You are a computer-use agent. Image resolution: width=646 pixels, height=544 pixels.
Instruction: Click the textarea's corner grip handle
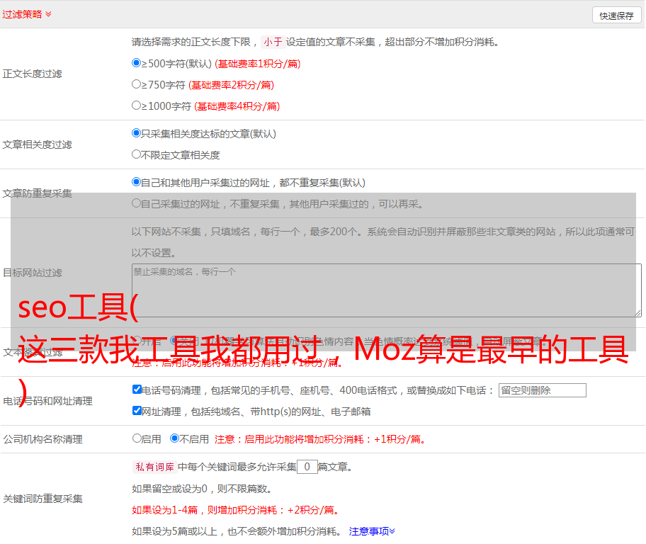[x=638, y=314]
